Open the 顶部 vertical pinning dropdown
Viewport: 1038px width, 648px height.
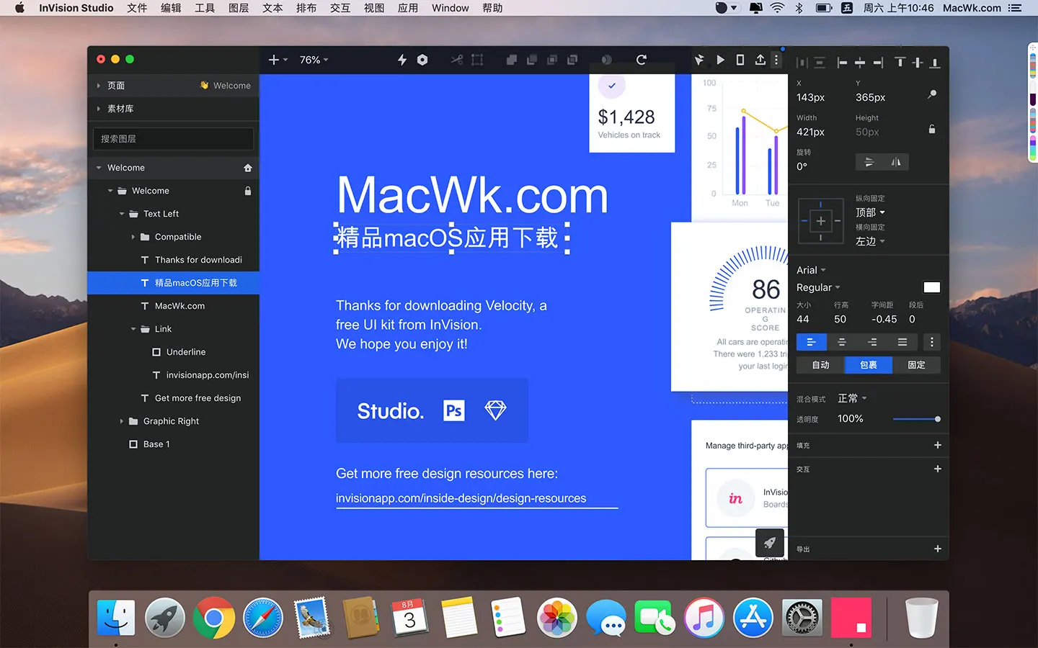pyautogui.click(x=870, y=212)
